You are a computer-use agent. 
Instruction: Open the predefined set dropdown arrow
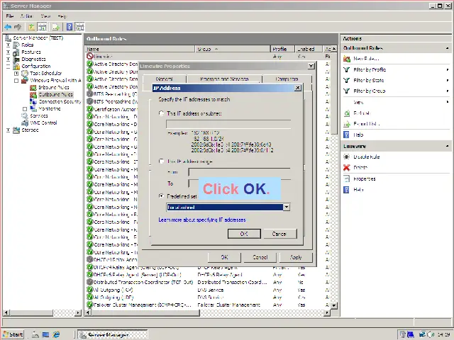coord(286,207)
